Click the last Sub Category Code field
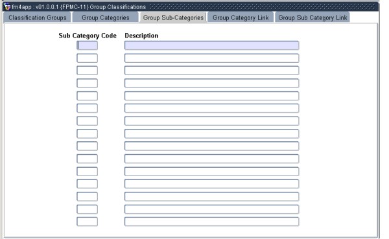 pos(87,222)
